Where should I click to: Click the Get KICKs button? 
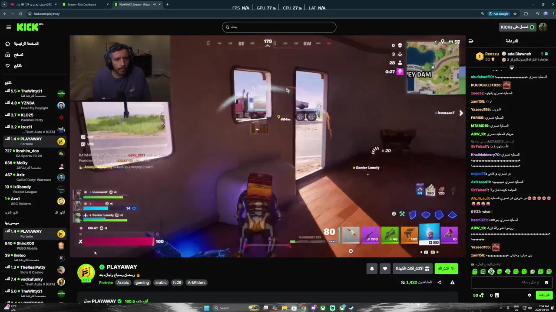518,27
